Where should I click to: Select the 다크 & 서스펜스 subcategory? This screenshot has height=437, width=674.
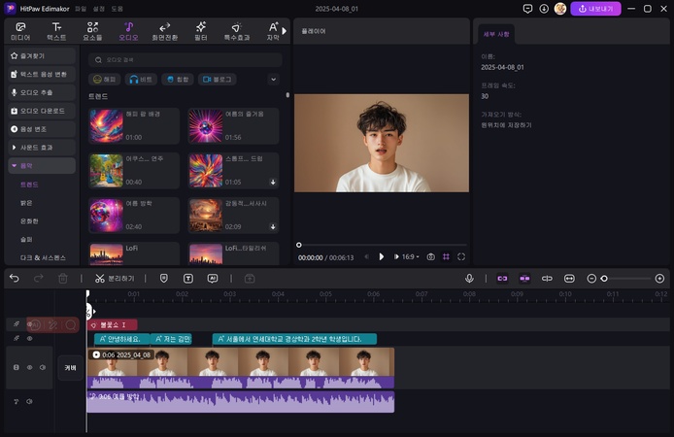coord(43,257)
